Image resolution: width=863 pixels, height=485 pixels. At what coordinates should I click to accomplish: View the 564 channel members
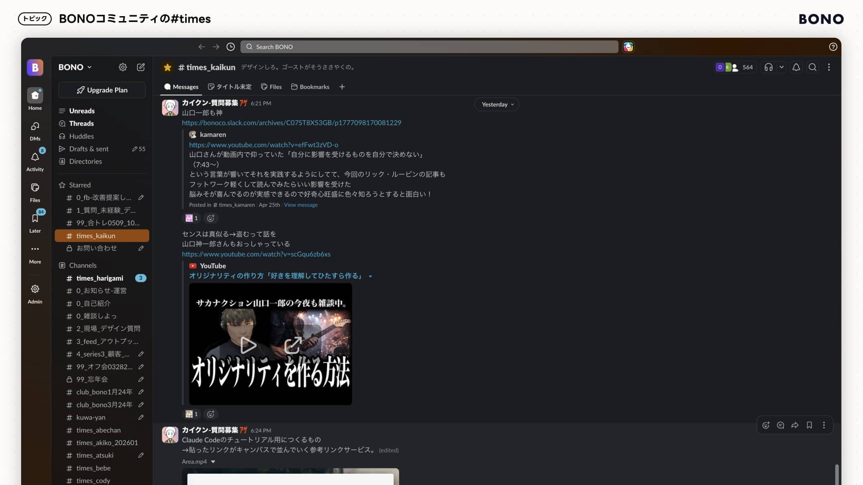pos(734,67)
